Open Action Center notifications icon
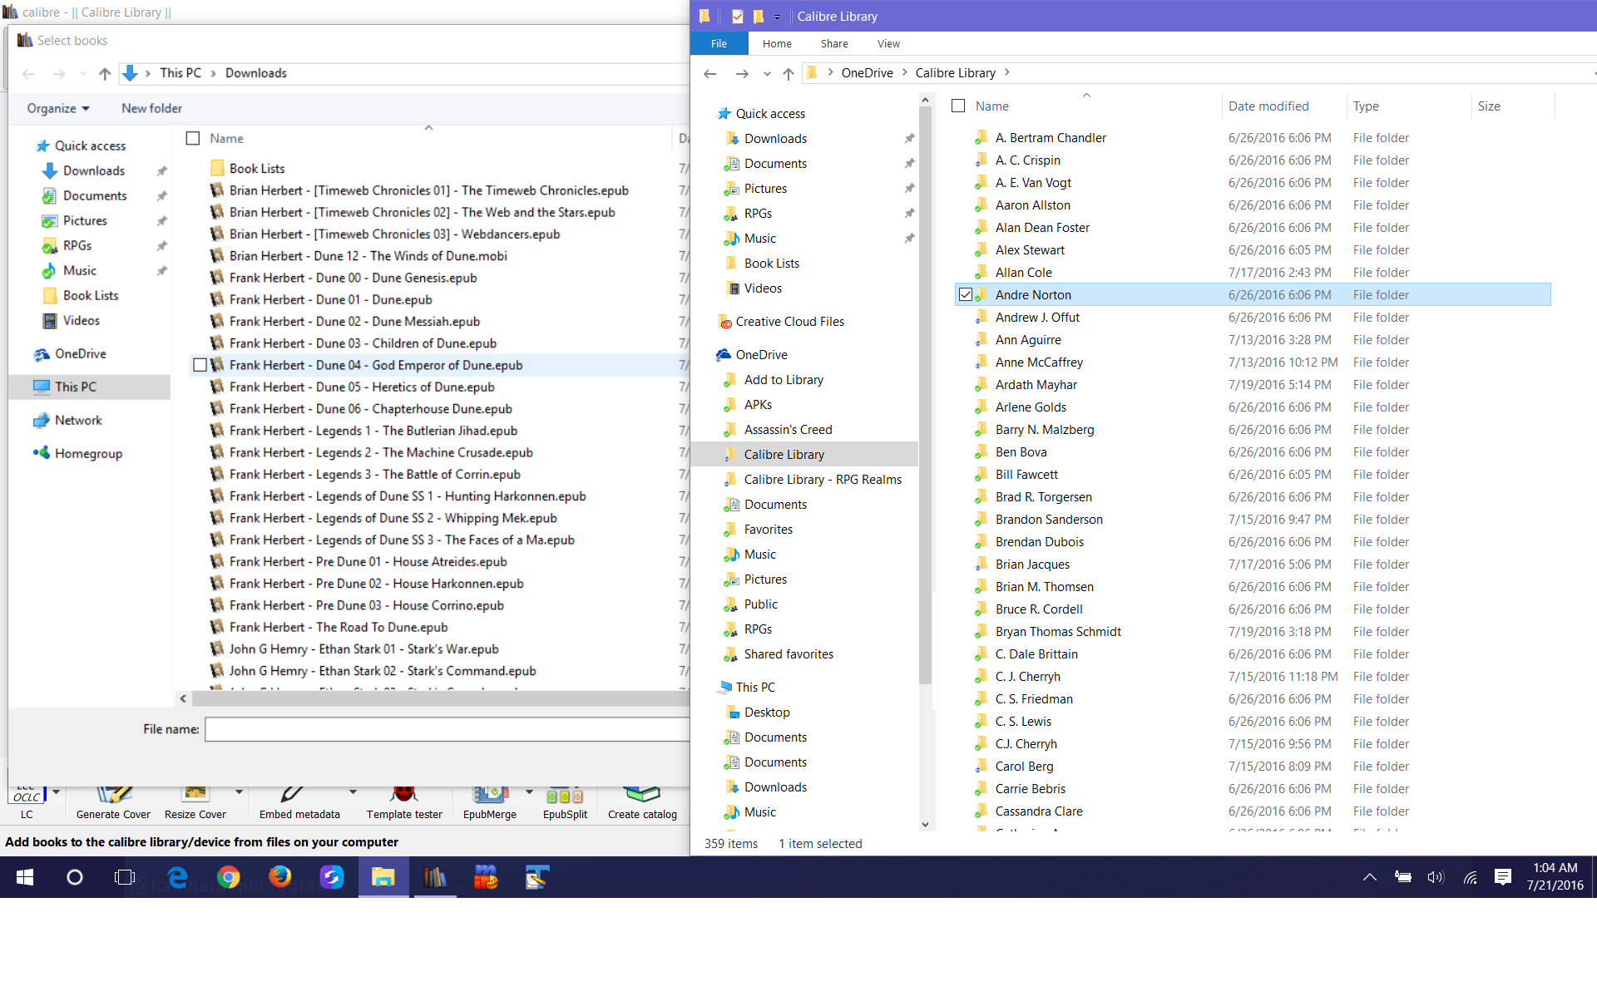1597x1006 pixels. click(1502, 877)
